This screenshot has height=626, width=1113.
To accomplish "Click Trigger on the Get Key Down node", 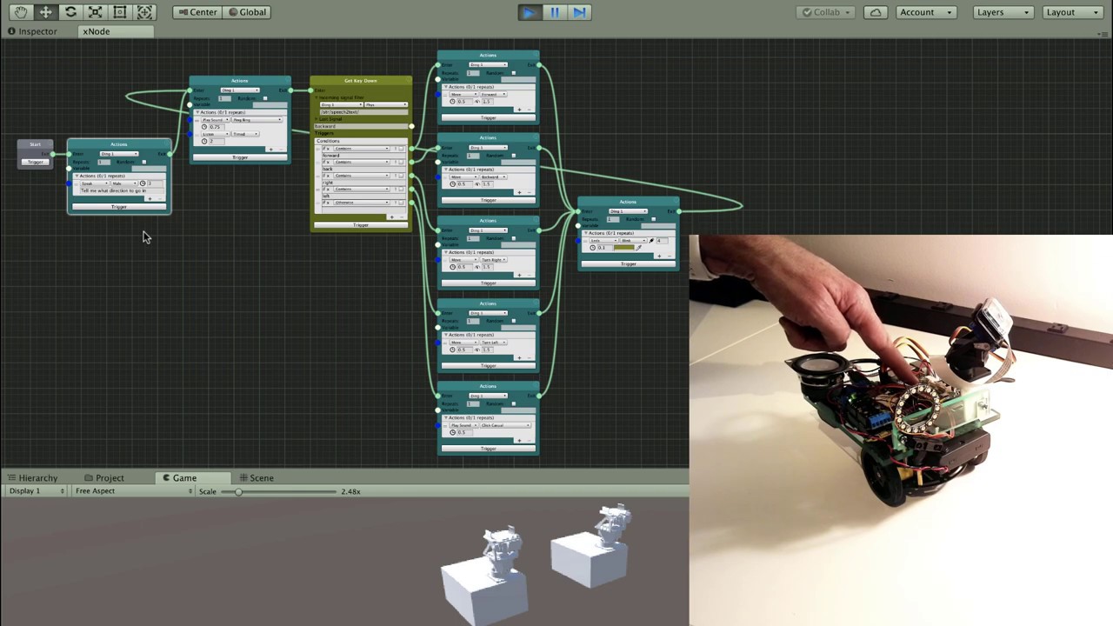I will pos(360,225).
